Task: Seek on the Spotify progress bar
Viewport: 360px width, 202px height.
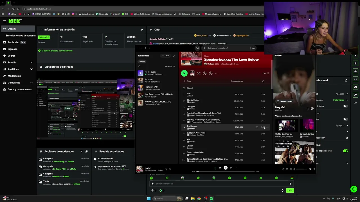Action: (x=226, y=171)
